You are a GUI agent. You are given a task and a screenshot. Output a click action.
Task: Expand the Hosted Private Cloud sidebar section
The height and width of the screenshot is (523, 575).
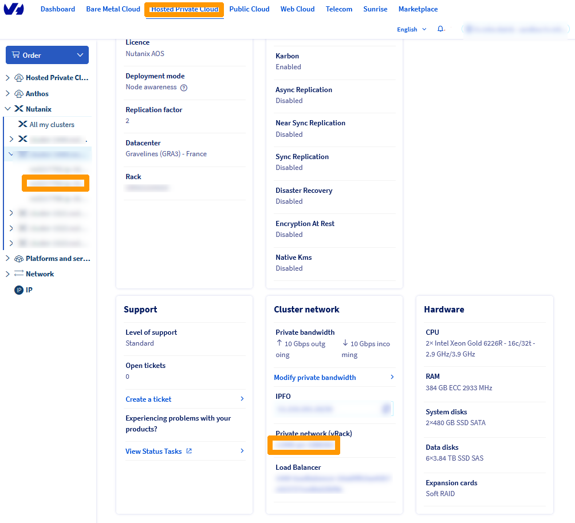8,78
